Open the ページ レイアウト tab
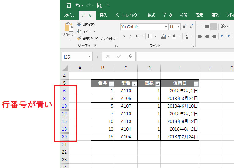This screenshot has width=234, height=168. (x=127, y=15)
